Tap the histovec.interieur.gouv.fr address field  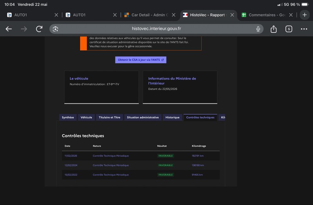point(156,29)
